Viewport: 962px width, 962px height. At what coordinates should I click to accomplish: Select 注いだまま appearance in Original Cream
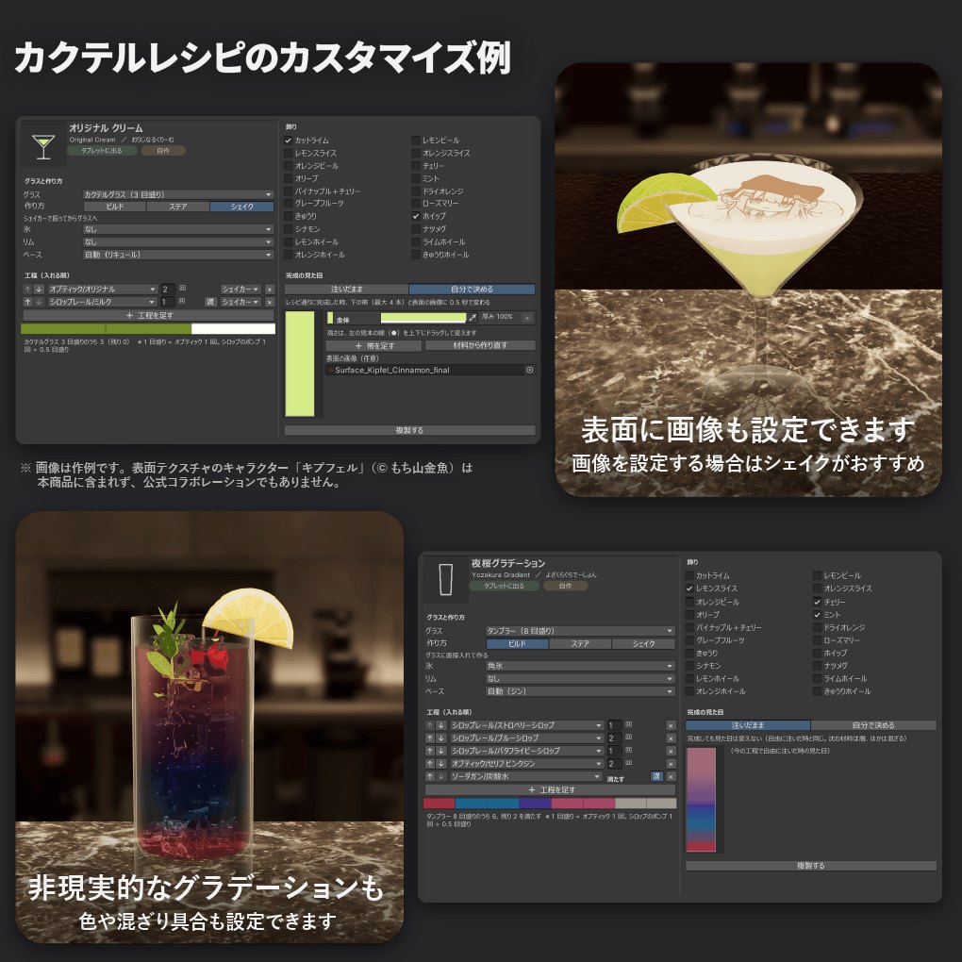pos(347,289)
